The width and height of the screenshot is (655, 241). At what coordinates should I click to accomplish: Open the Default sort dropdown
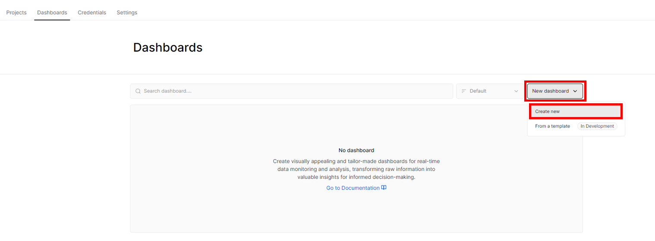tap(489, 91)
